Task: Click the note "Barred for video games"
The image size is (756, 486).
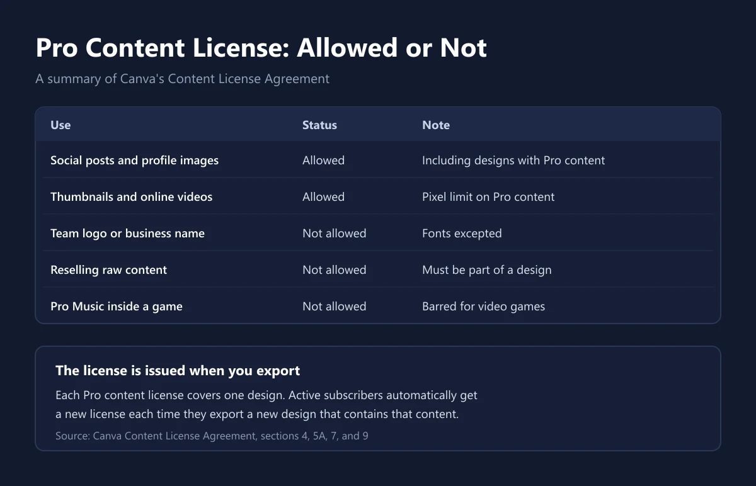Action: (x=484, y=306)
